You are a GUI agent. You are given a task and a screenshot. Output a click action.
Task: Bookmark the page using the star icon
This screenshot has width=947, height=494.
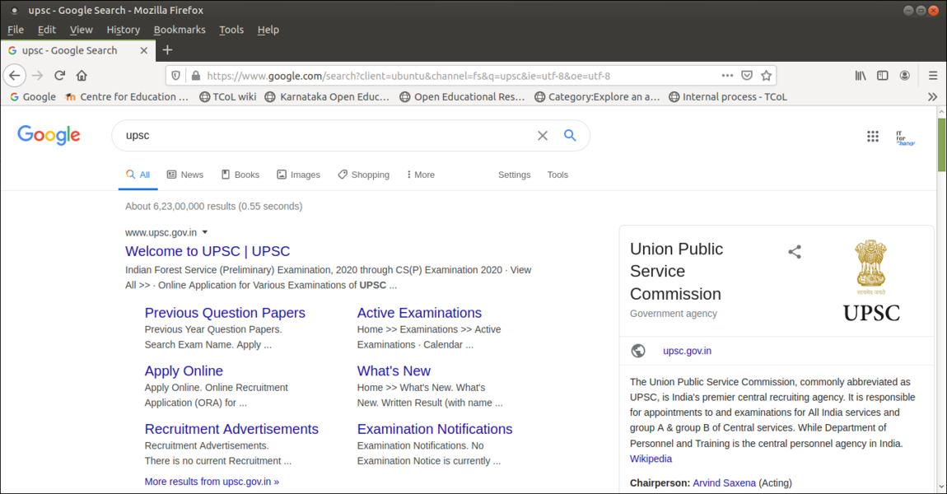point(766,74)
